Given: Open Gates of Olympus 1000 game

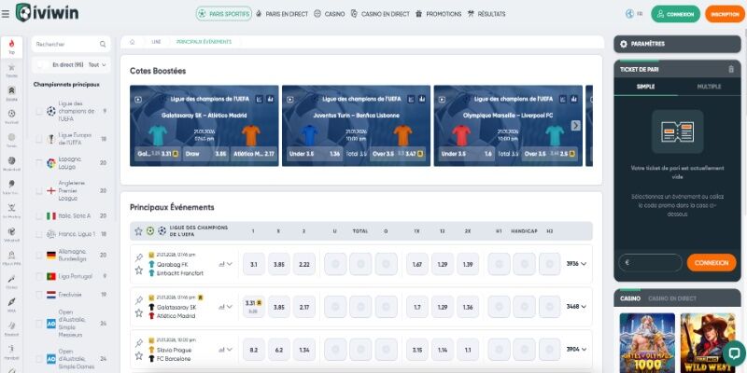Looking at the screenshot, I should [647, 342].
